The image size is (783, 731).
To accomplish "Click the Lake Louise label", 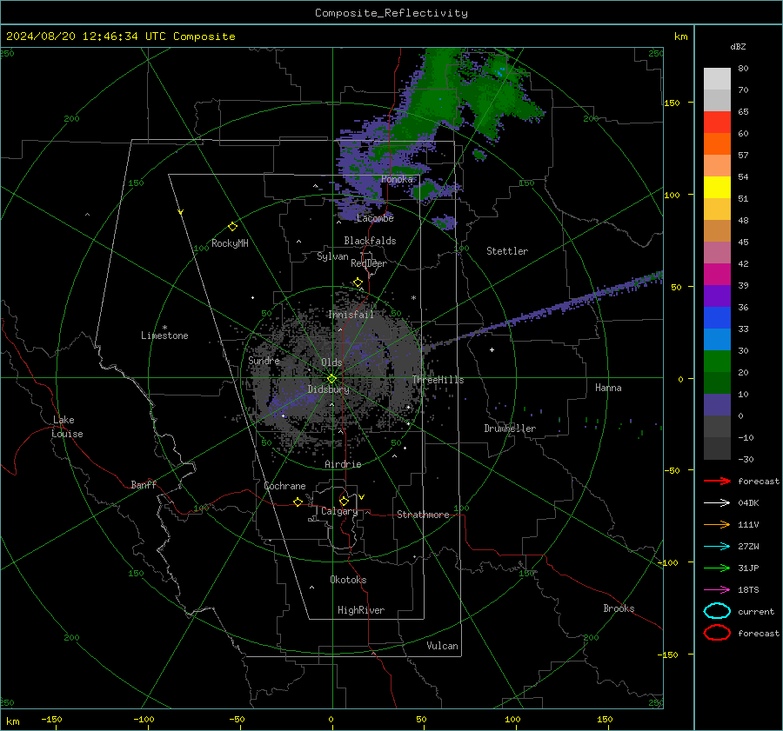I will point(67,427).
